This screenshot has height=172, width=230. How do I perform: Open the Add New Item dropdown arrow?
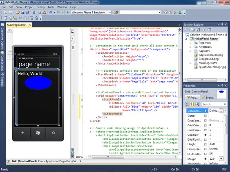tap(14, 13)
